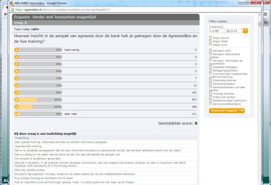Click the score 8 progress bar

(38, 100)
